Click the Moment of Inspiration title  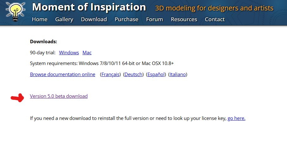(x=89, y=7)
